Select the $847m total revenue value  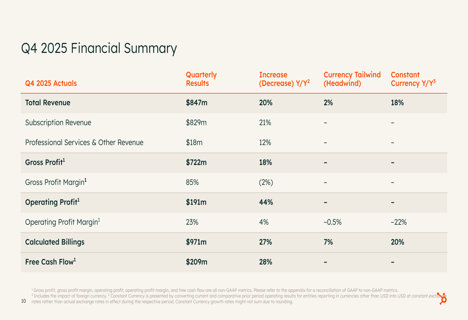click(197, 103)
